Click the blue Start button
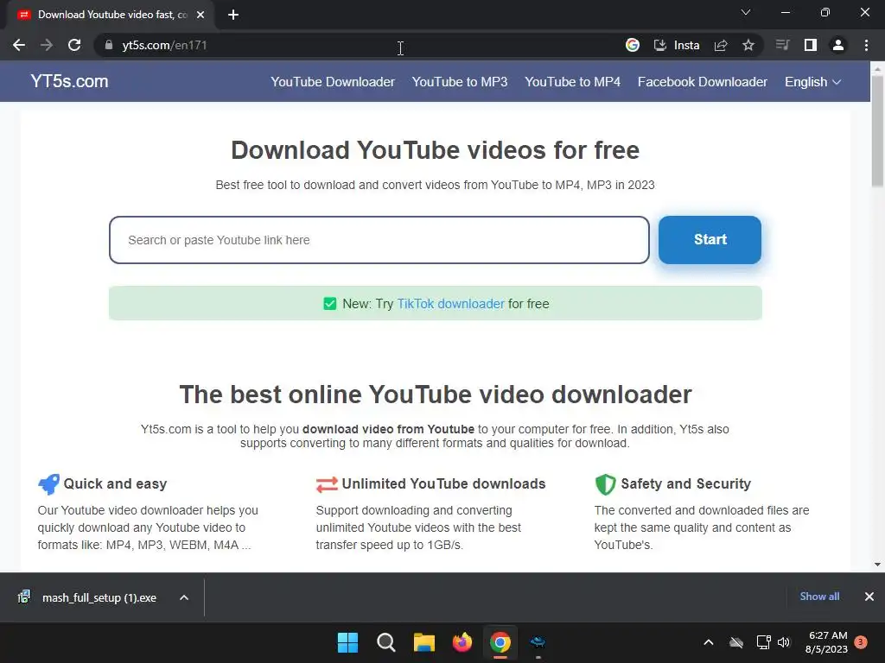Viewport: 885px width, 663px height. click(710, 240)
